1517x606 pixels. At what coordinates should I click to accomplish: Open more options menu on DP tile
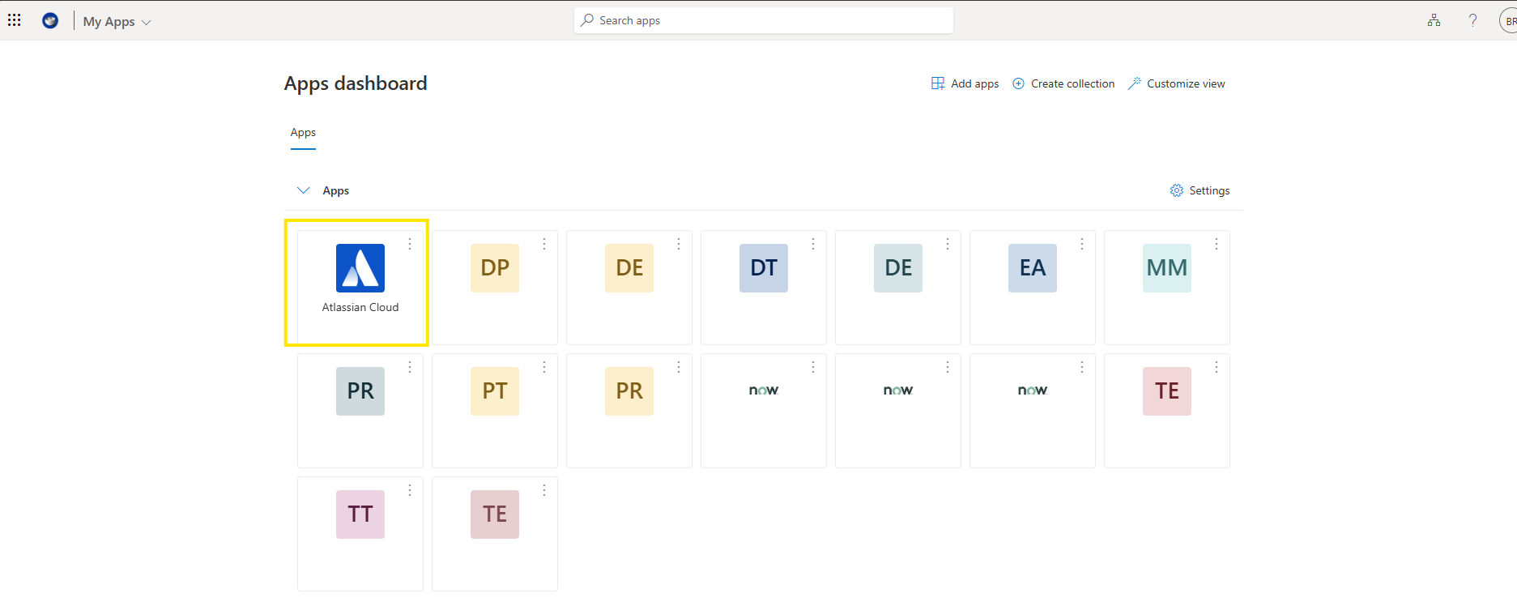pyautogui.click(x=544, y=244)
